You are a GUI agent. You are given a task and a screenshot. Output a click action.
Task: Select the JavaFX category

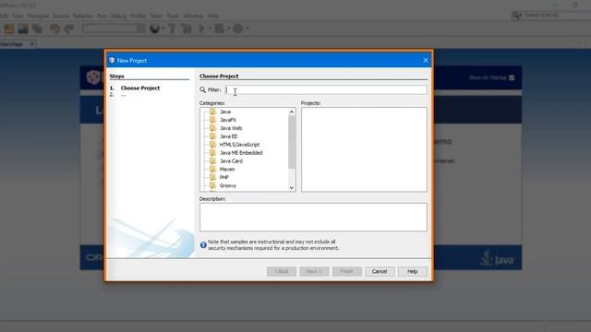click(x=228, y=120)
